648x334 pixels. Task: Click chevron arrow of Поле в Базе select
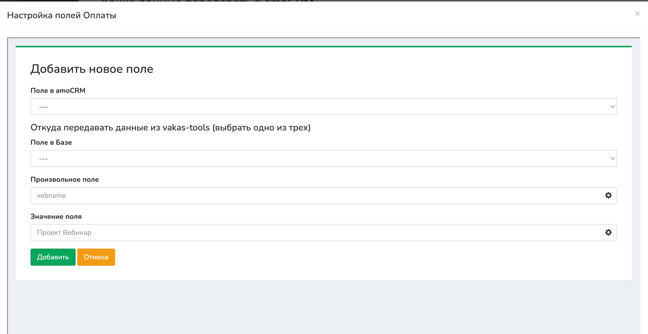612,158
